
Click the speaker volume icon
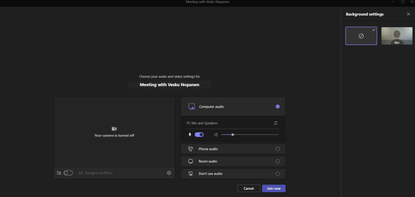click(x=216, y=134)
